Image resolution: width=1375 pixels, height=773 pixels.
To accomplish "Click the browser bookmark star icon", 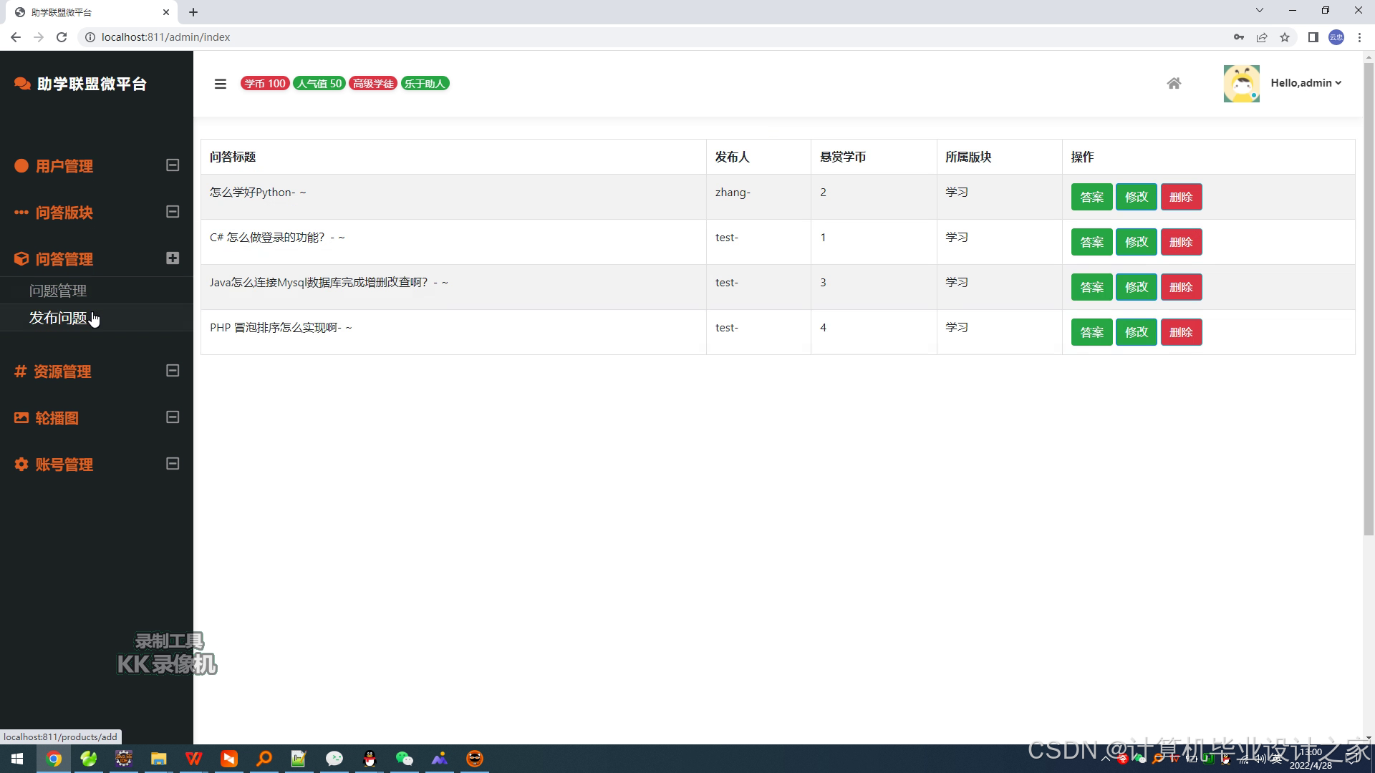I will pos(1285,37).
